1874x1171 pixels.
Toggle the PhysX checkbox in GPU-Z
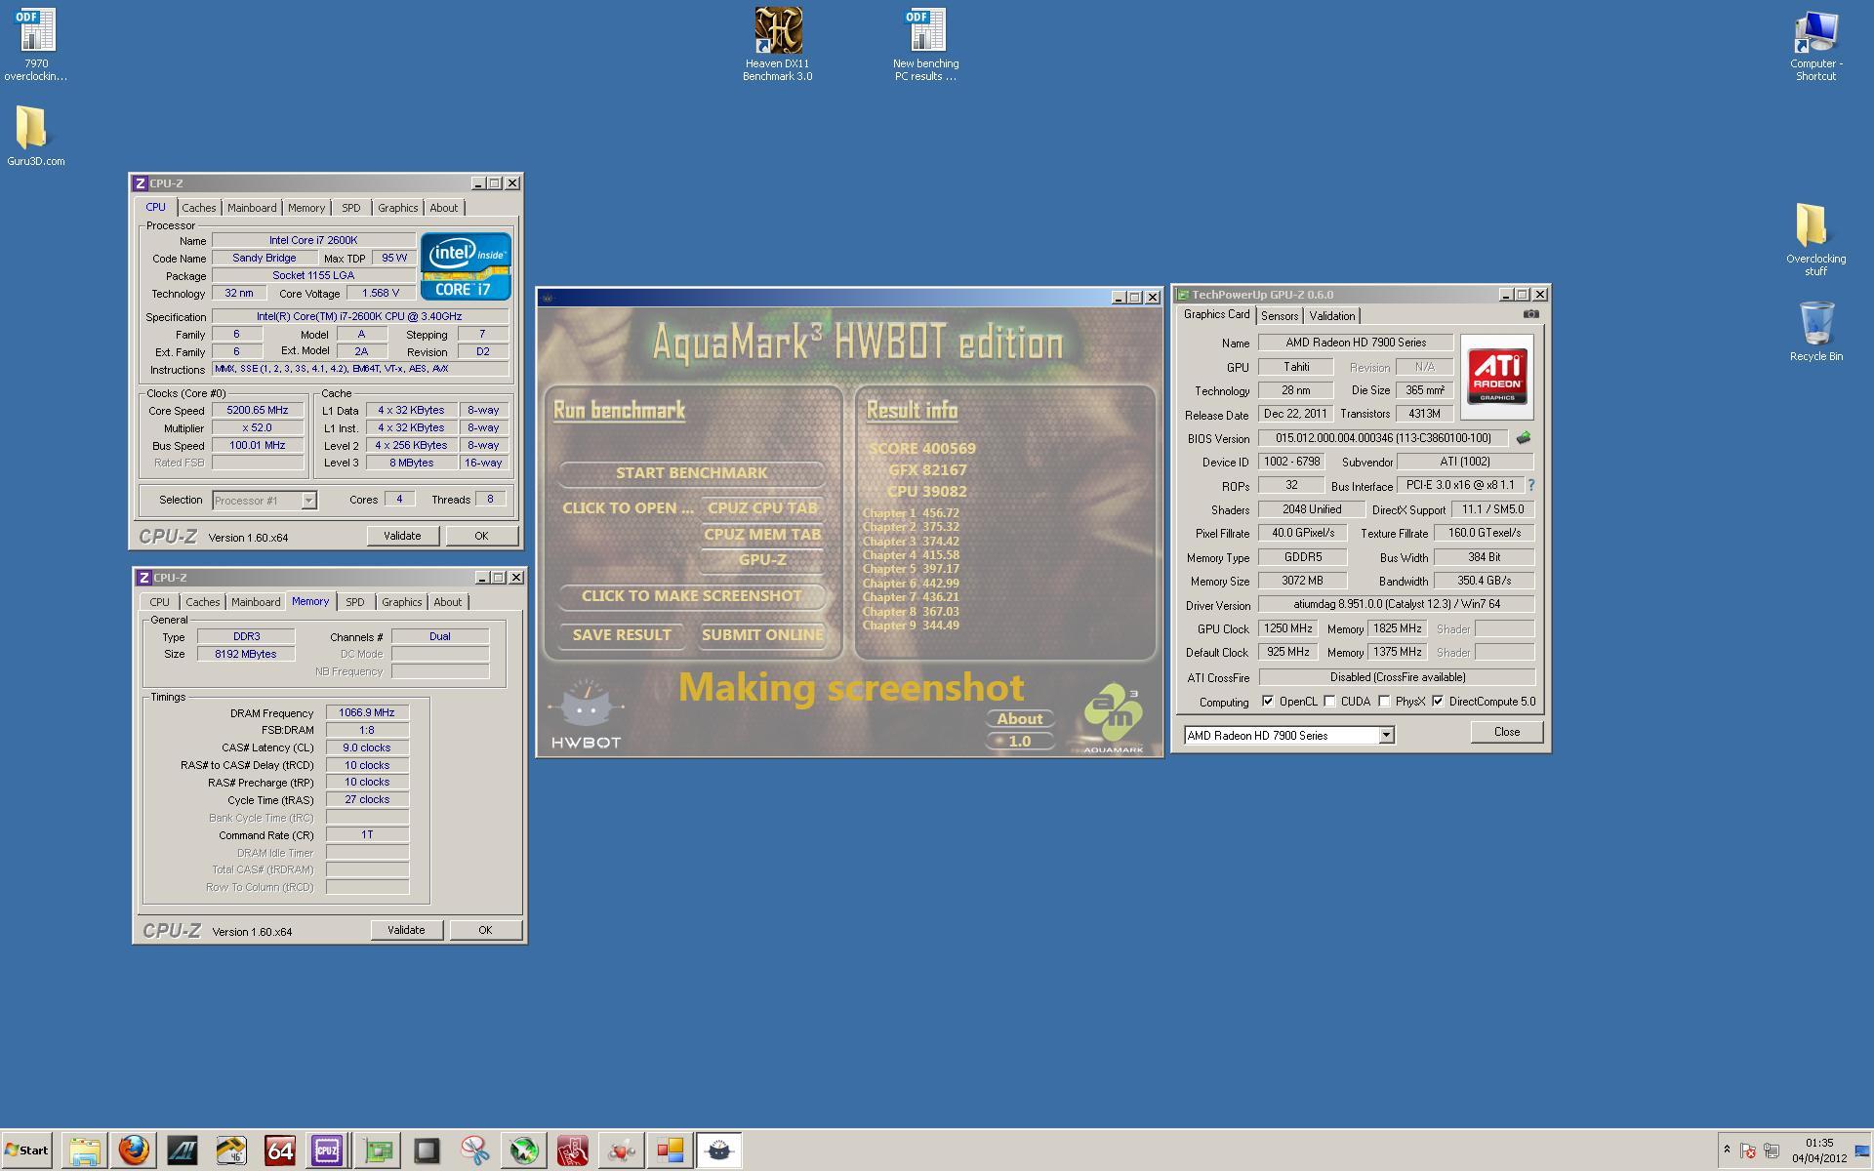coord(1384,701)
